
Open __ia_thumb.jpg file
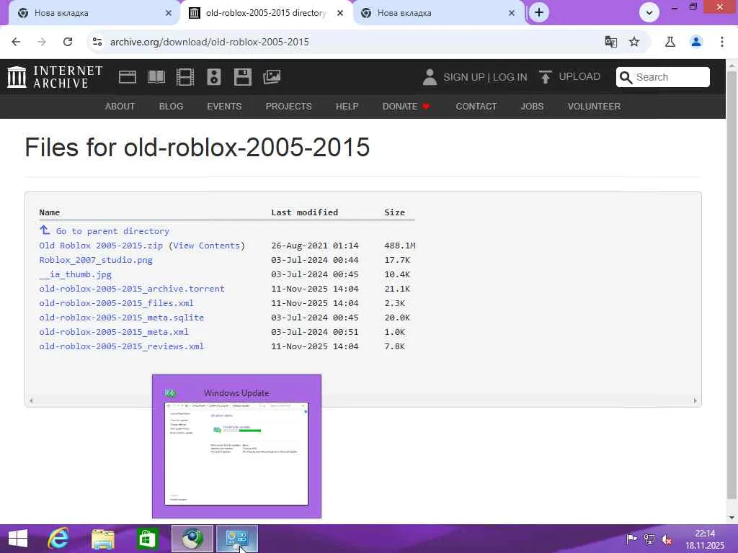(x=75, y=274)
